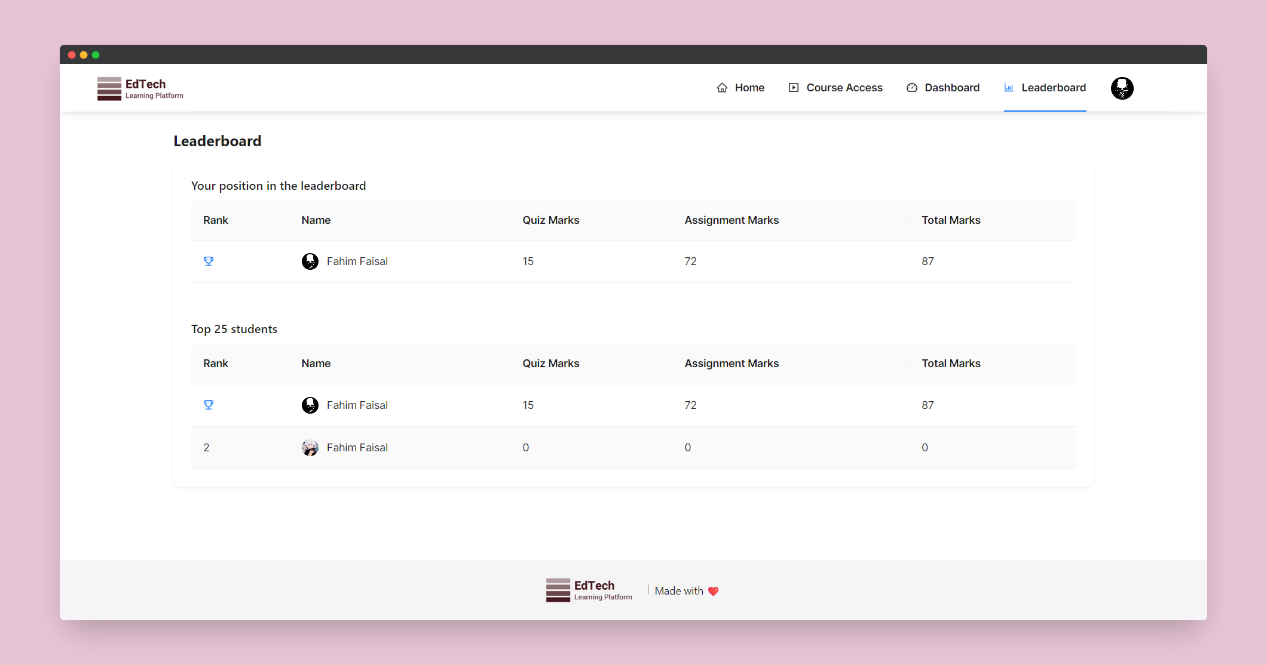Click the Leaderboard bar chart icon
The width and height of the screenshot is (1267, 665).
[1009, 88]
